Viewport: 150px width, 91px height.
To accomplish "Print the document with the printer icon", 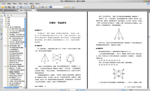I will (x=13, y=7).
